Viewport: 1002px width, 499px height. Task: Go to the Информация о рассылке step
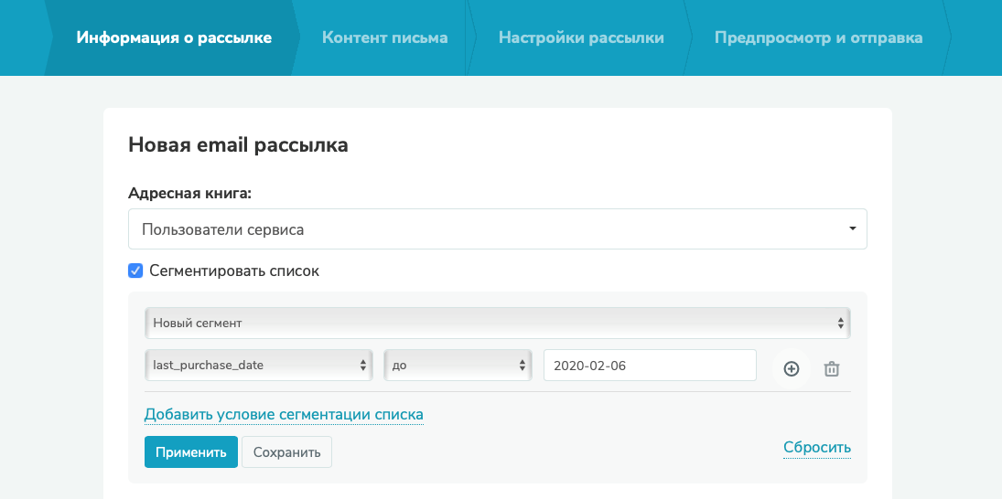click(x=174, y=37)
